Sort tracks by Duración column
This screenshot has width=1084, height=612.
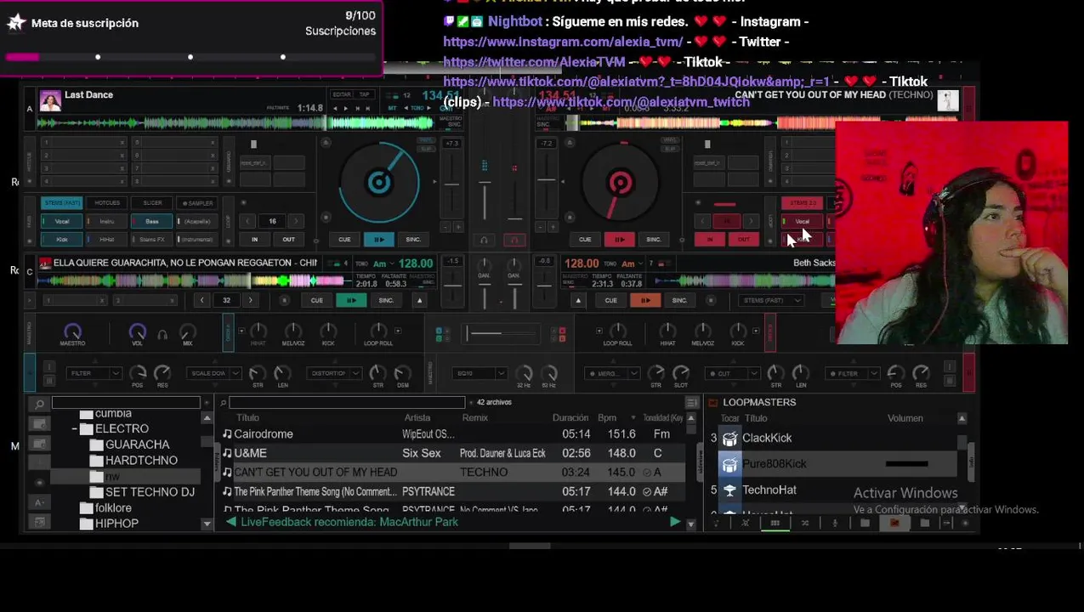(570, 418)
